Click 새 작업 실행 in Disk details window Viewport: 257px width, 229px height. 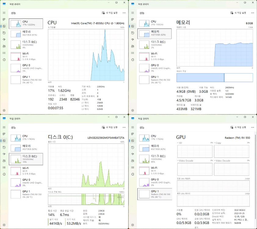point(110,127)
